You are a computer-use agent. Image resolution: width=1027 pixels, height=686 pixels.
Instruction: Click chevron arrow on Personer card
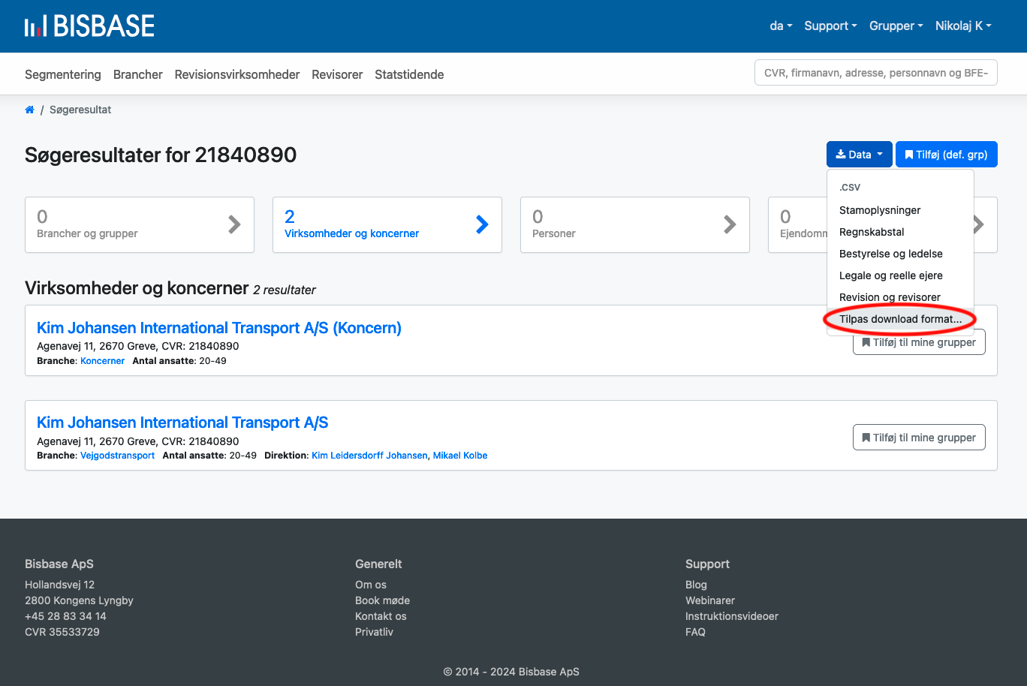[x=730, y=224]
